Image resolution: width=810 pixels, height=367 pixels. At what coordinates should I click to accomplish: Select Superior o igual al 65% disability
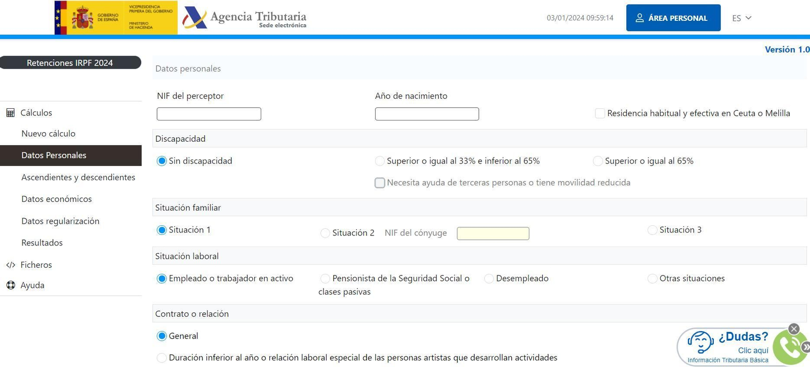point(598,161)
